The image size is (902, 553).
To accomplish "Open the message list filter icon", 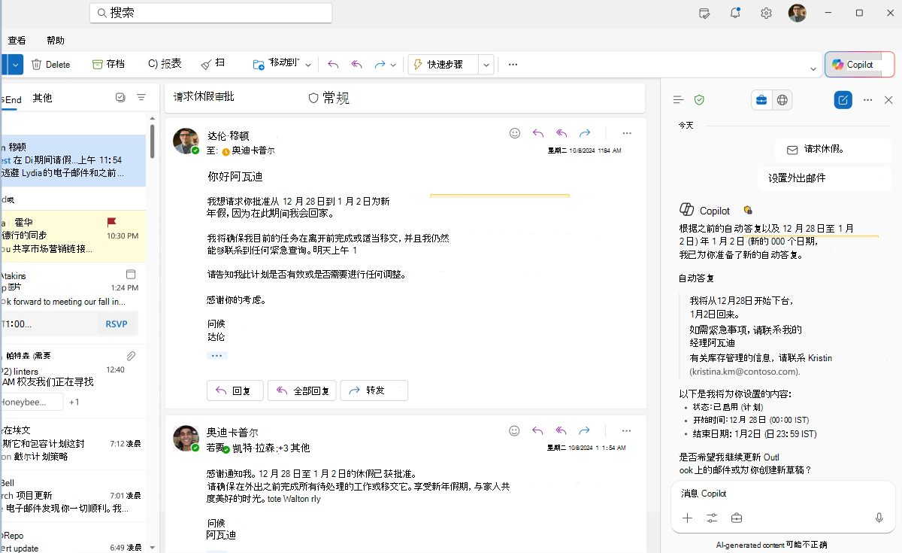I will [x=141, y=97].
